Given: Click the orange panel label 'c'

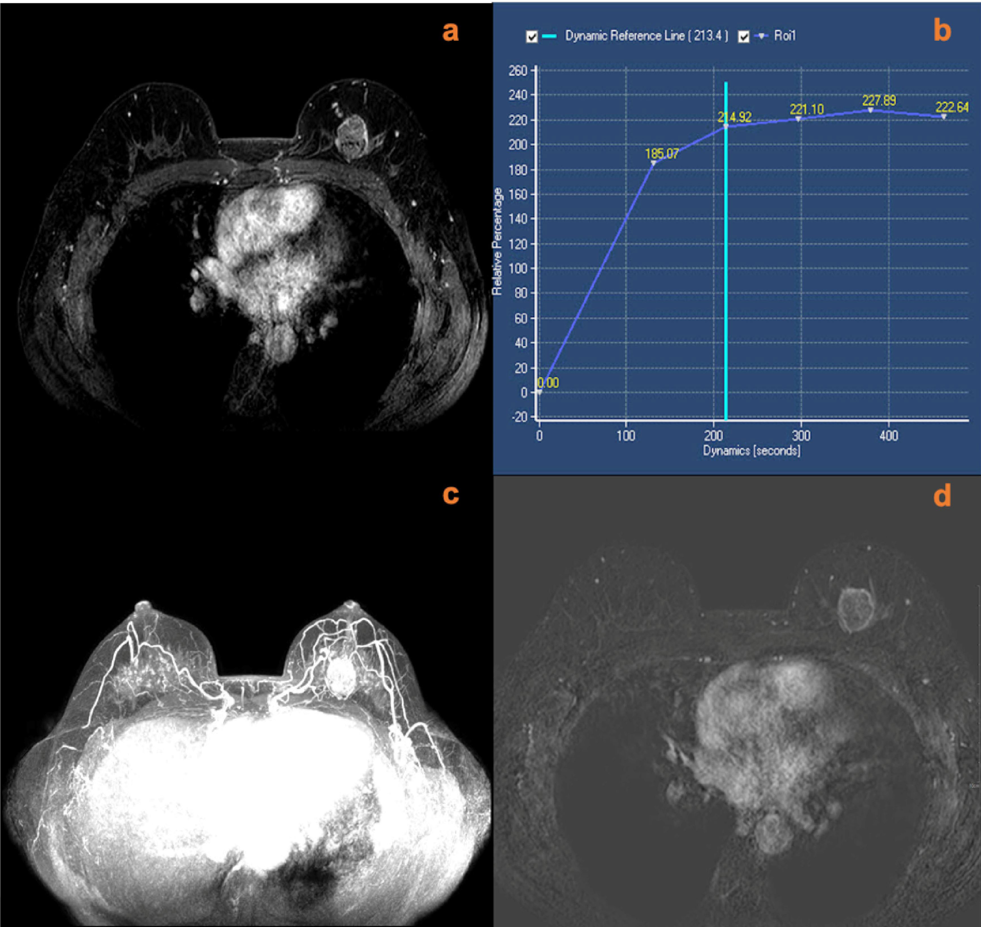Looking at the screenshot, I should (450, 495).
